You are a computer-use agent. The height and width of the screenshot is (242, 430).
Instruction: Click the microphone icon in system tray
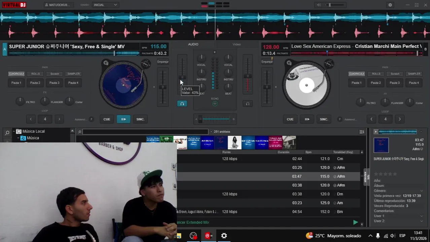click(378, 236)
